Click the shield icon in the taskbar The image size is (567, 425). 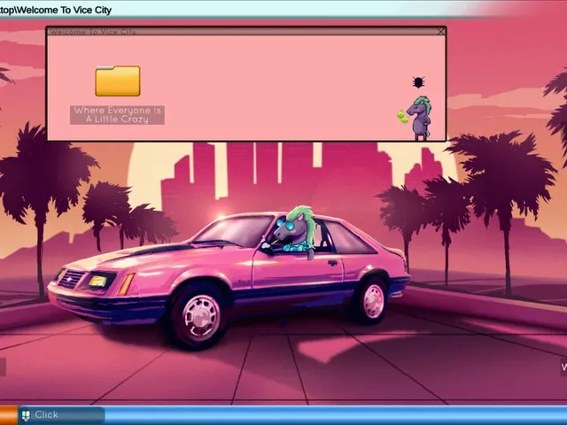coord(26,415)
